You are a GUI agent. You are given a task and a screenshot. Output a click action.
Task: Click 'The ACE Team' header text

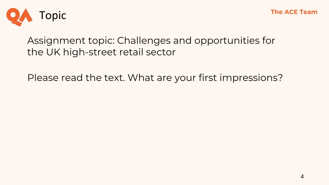(x=294, y=12)
